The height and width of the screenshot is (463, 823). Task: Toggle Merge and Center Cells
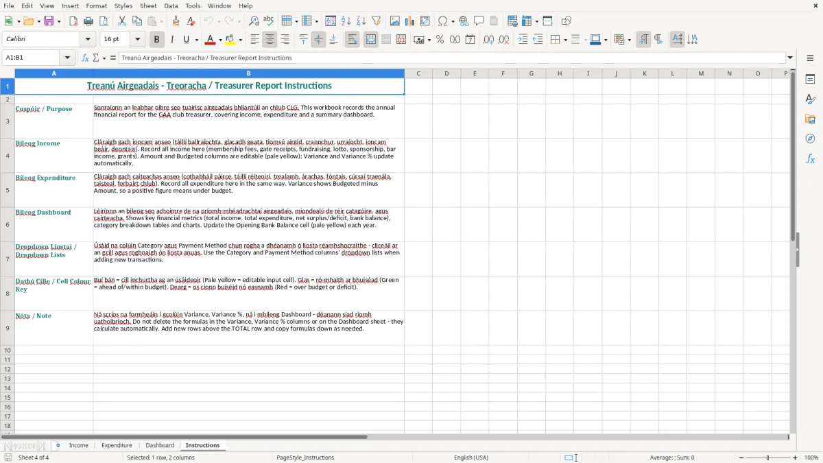371,40
